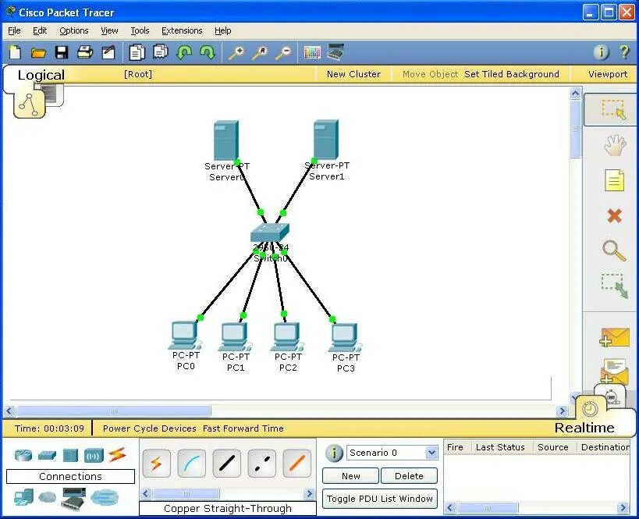Switch to the Realtime mode tab
The height and width of the screenshot is (519, 639).
tap(584, 428)
